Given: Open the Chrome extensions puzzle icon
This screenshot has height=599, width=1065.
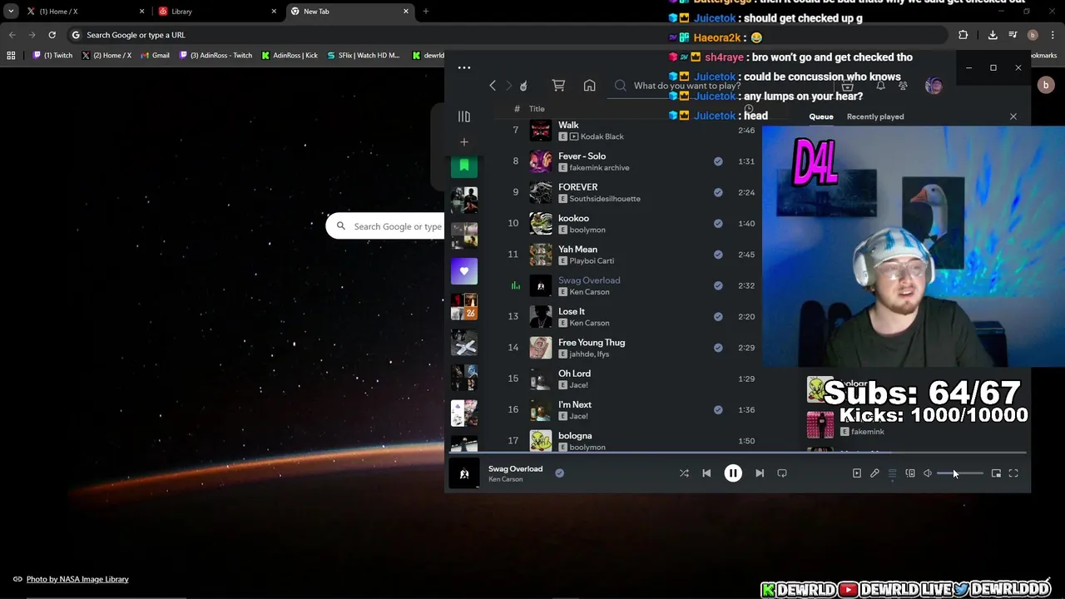Looking at the screenshot, I should [x=963, y=35].
